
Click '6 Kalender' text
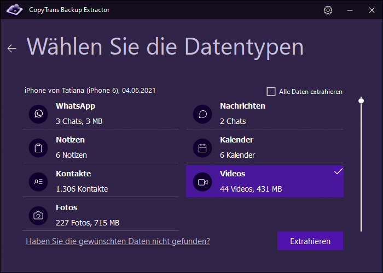[x=237, y=155]
